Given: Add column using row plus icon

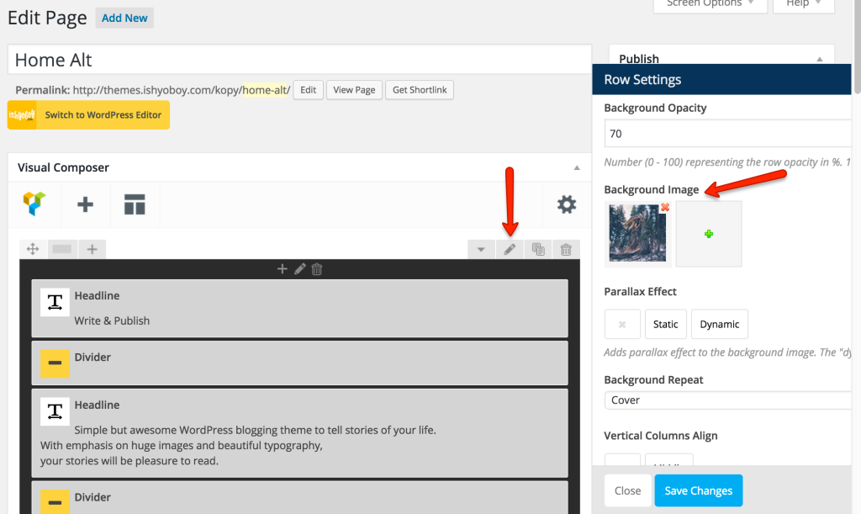Looking at the screenshot, I should point(92,249).
